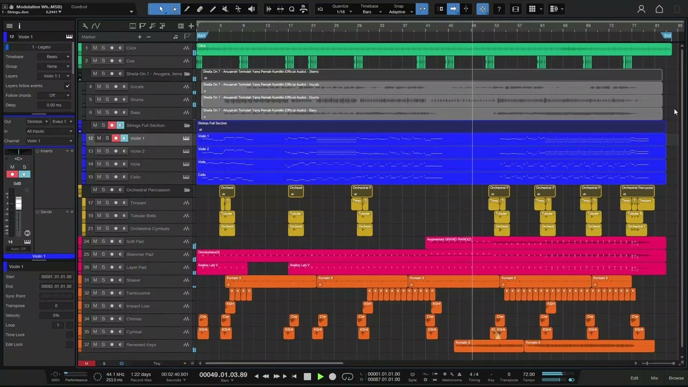
Task: Mute the Click track
Action: click(95, 48)
